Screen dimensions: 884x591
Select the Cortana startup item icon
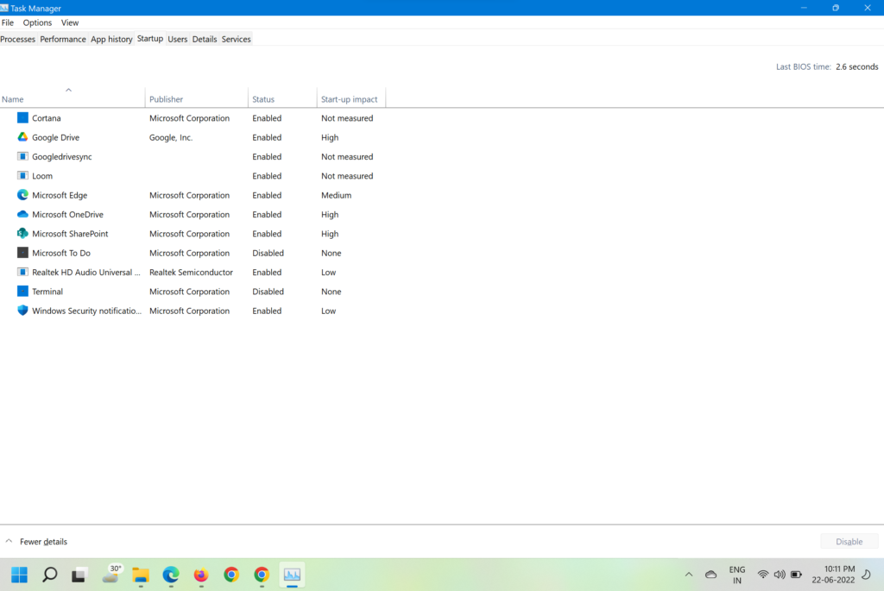point(22,118)
